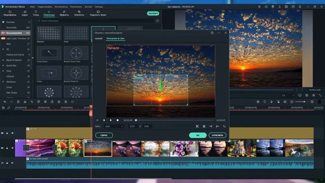Image resolution: width=325 pixels, height=183 pixels.
Task: Select the scissors split tool
Action: coord(25,102)
